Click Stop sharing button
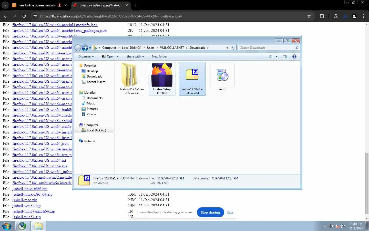This screenshot has width=369, height=231. pos(210,212)
